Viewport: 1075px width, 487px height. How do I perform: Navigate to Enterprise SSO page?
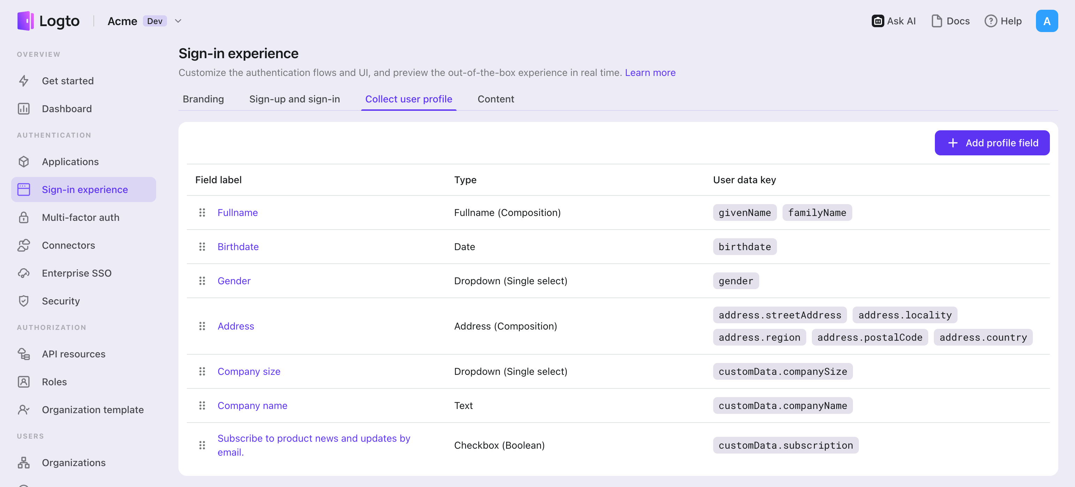click(x=76, y=273)
